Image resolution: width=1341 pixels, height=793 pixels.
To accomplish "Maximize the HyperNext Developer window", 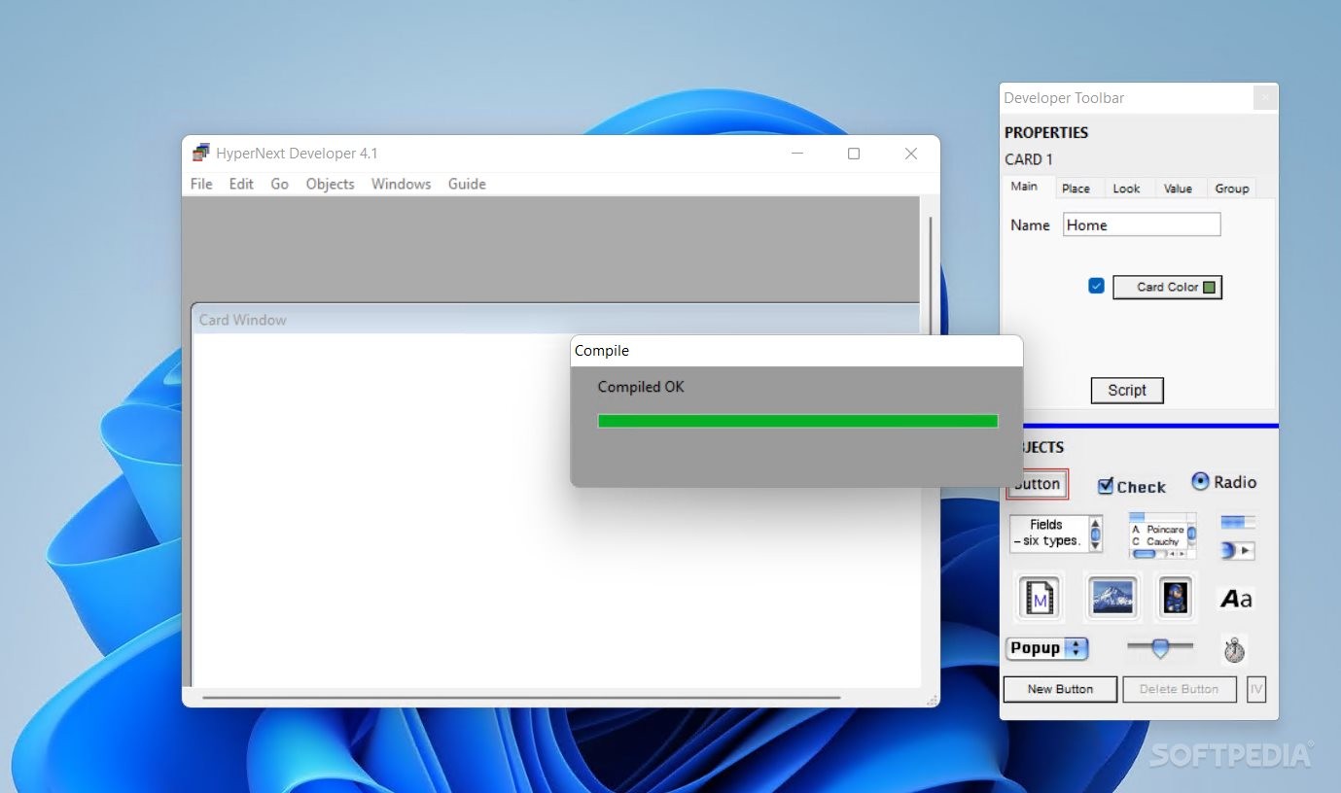I will click(854, 153).
